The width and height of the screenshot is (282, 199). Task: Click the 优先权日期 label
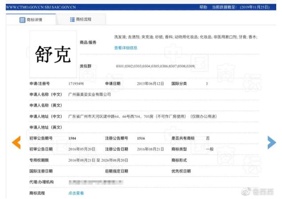tap(181, 171)
